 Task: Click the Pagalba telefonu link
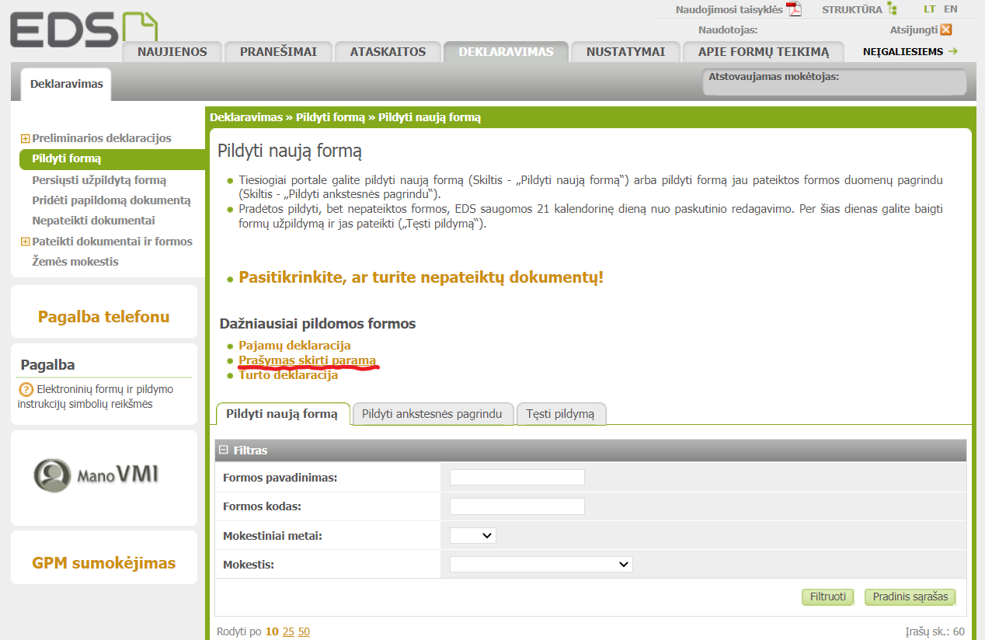click(x=103, y=317)
